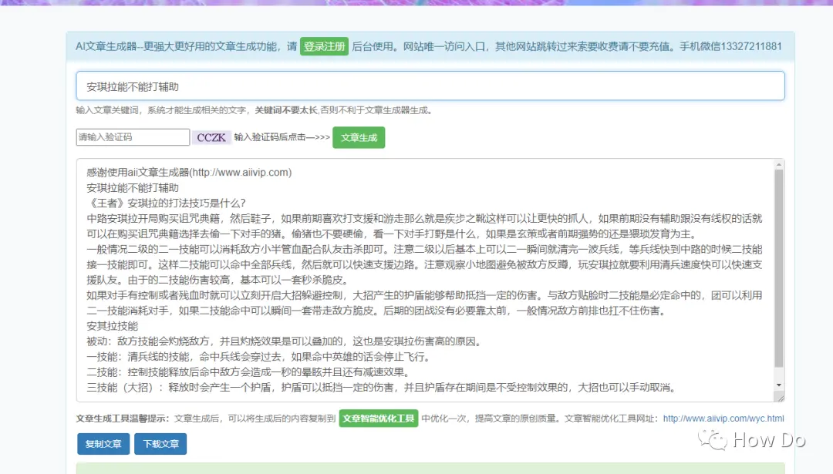Click the 安其拉技能 heading line in the article
Screen dimensions: 833x474
(x=112, y=326)
